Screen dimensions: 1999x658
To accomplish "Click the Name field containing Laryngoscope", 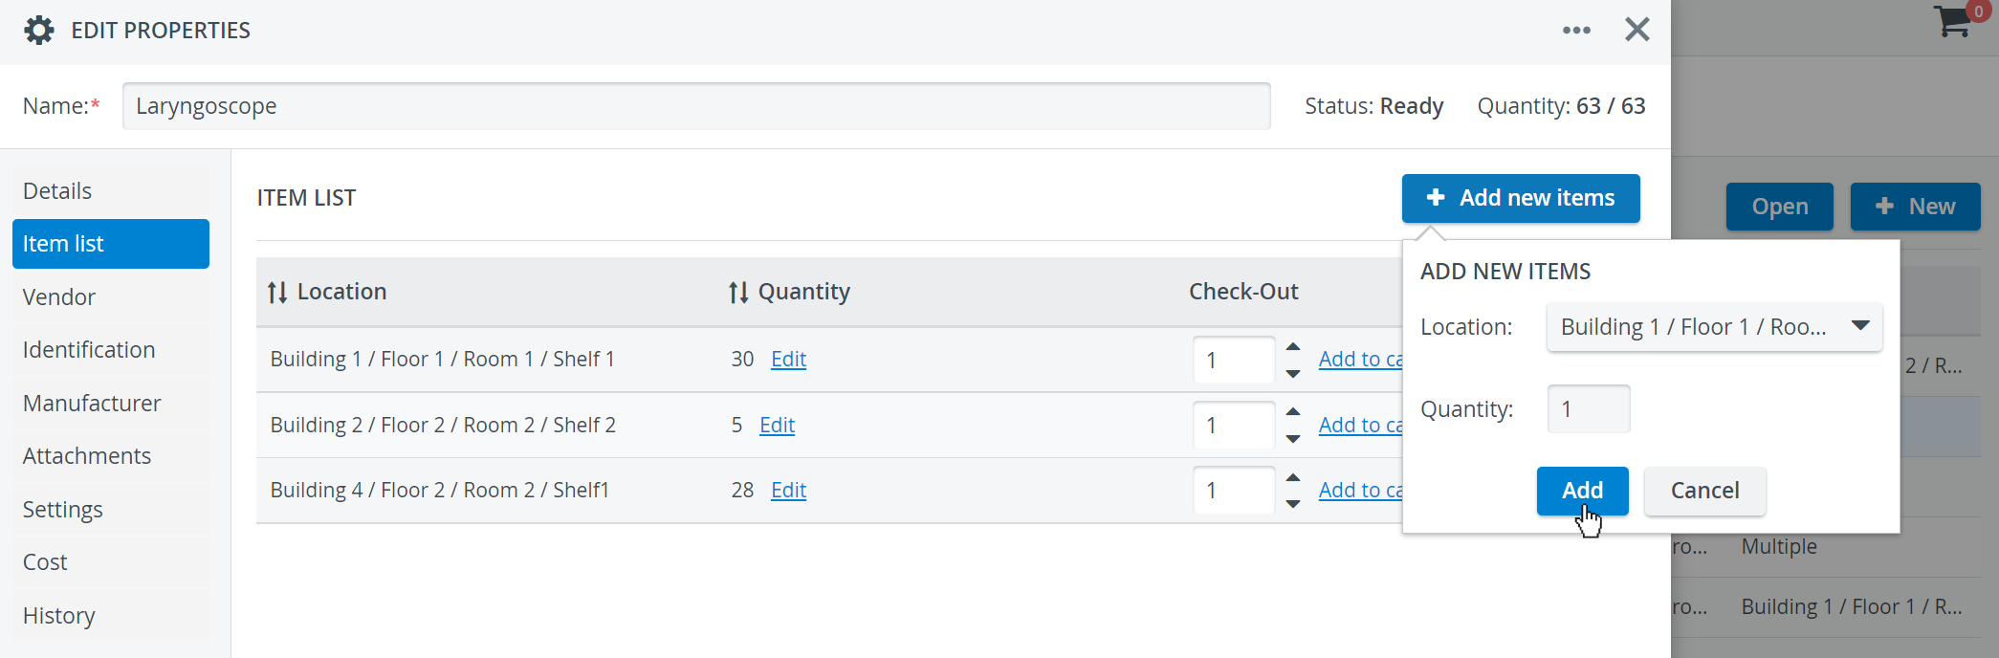I will pos(696,106).
